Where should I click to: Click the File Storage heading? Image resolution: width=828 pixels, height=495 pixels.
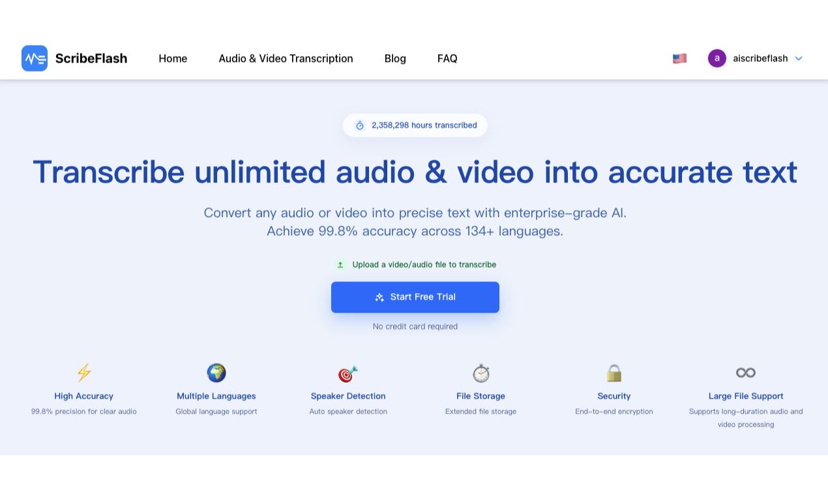(x=481, y=396)
